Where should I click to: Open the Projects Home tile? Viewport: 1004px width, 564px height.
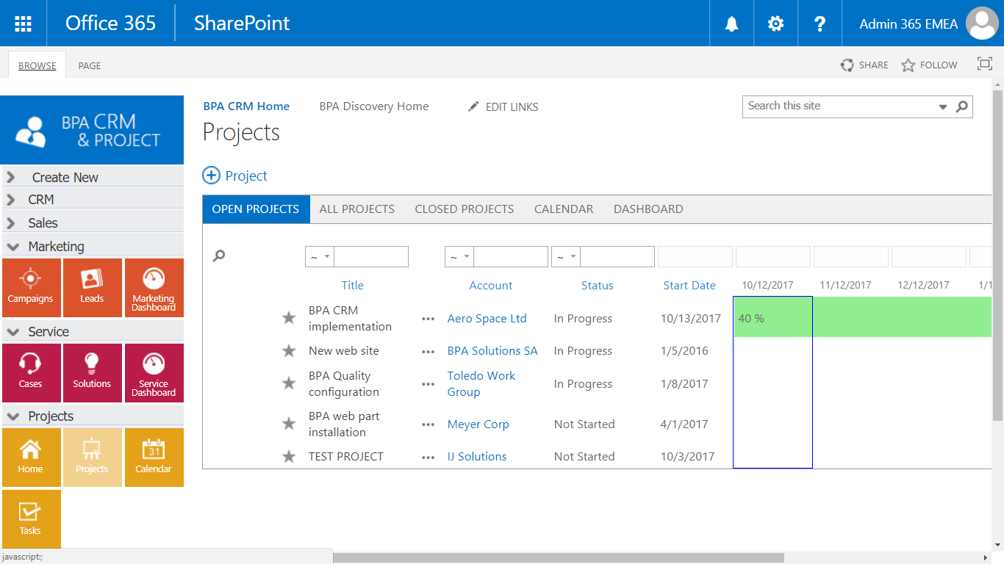pos(31,458)
